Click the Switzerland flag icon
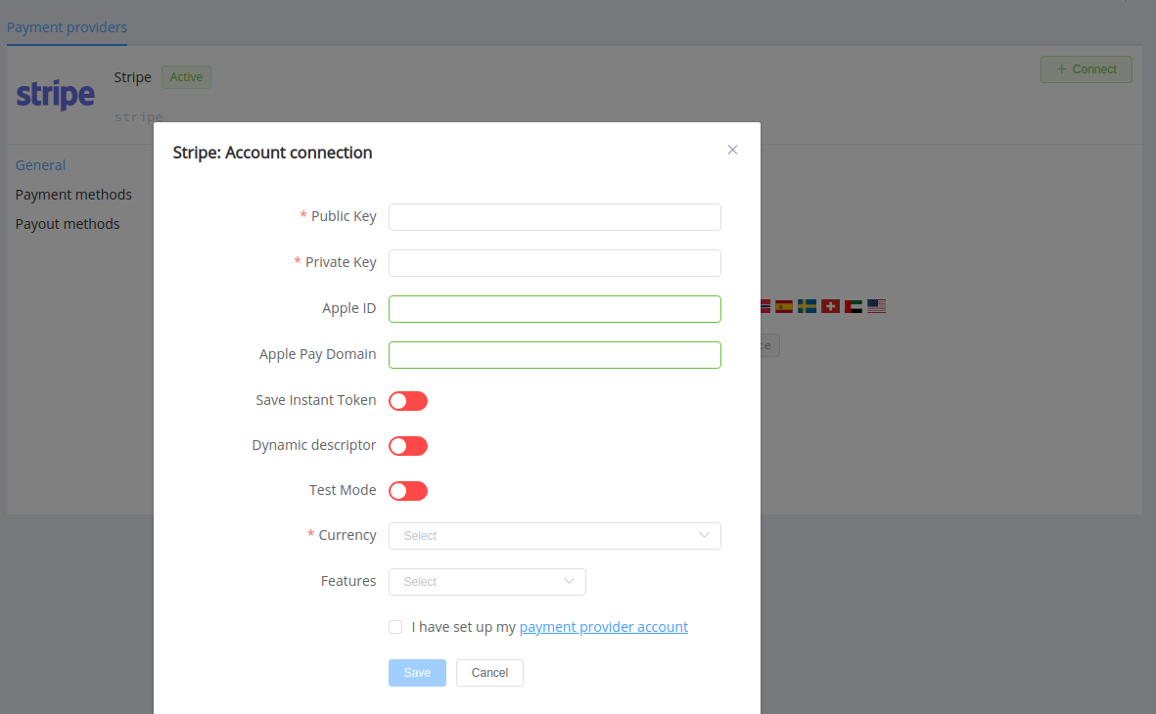The image size is (1156, 714). 830,306
